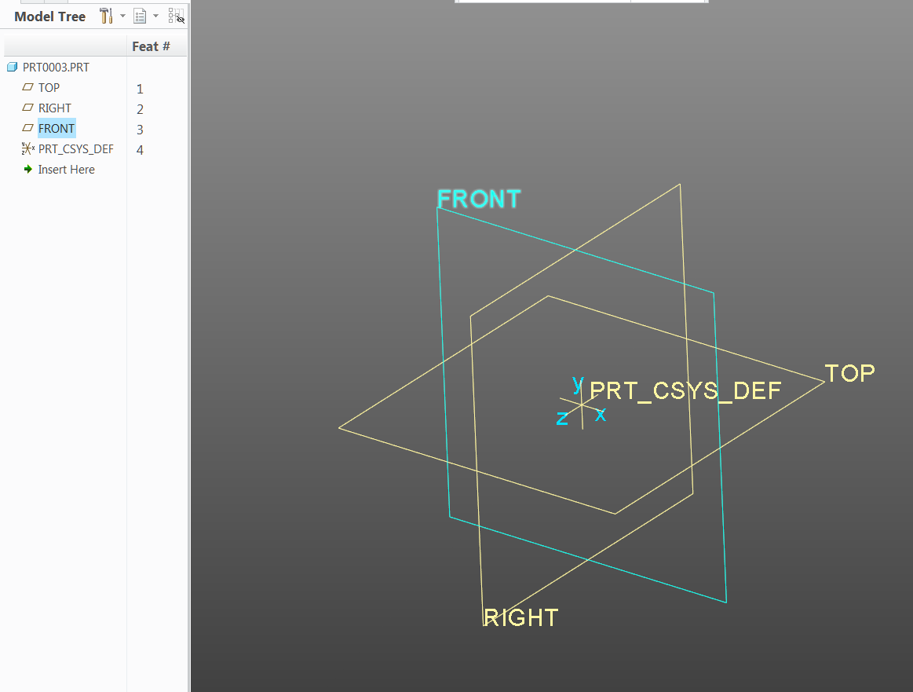The image size is (913, 692).
Task: Click the part cube icon beside PRT0003.PRT
Action: (x=13, y=67)
